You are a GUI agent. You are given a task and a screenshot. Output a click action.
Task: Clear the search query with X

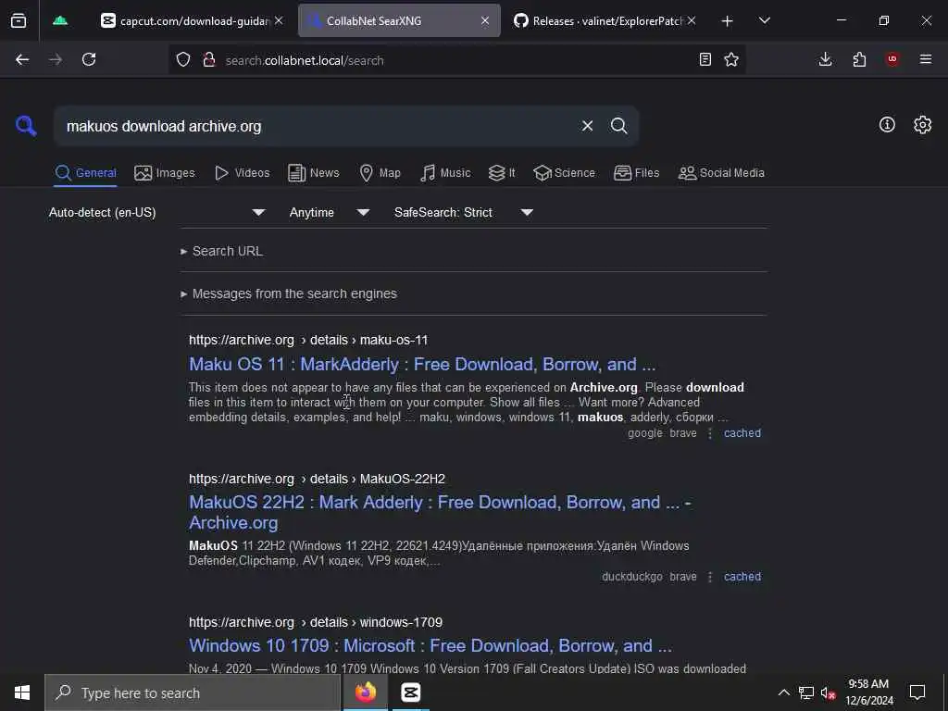pyautogui.click(x=587, y=126)
